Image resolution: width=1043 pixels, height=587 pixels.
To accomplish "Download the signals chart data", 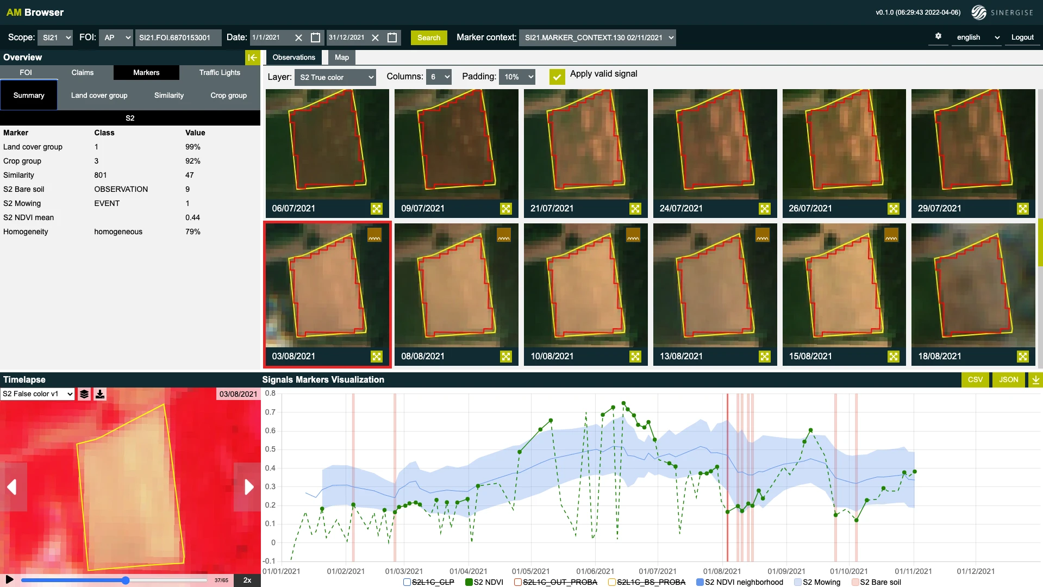I will [1035, 380].
